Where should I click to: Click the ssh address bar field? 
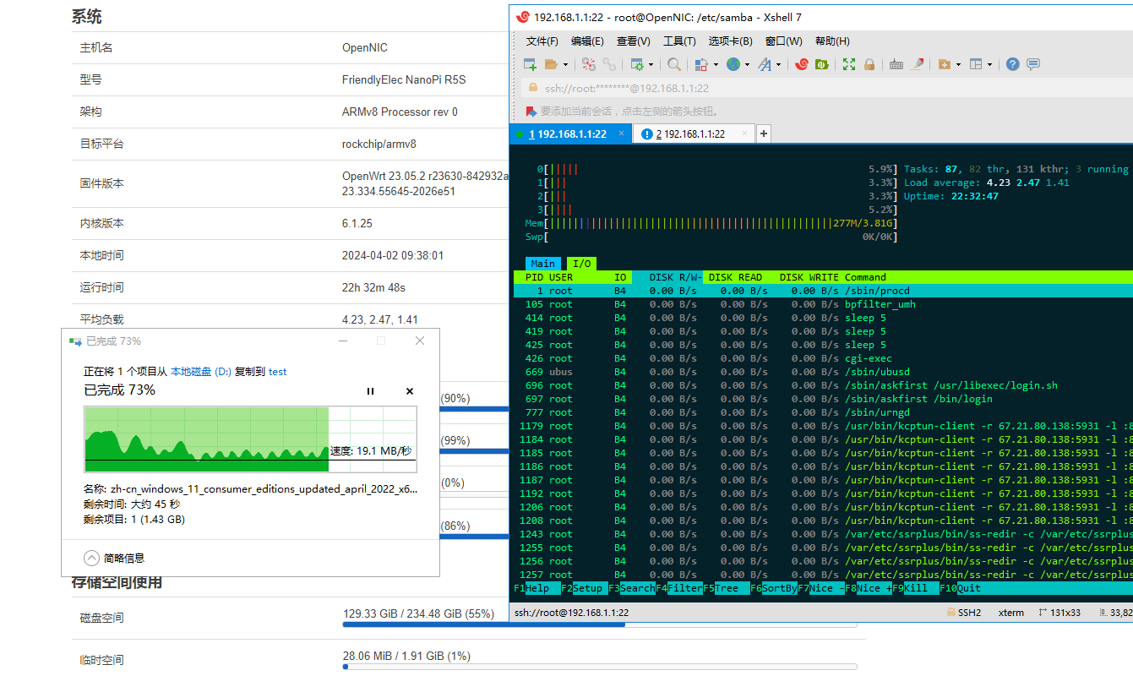pos(828,88)
